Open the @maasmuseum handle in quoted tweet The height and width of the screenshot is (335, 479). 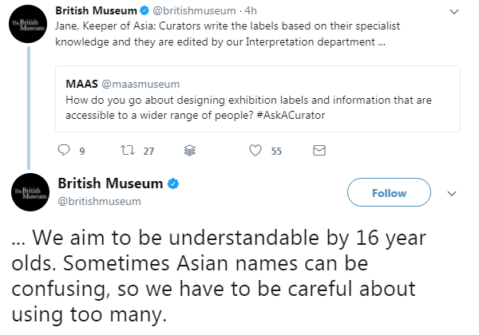141,85
